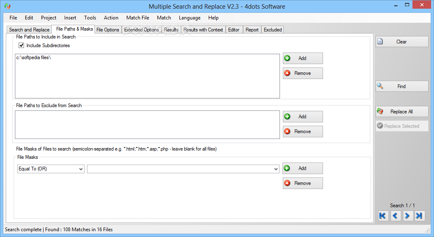Screen dimensions: 434x237
Task: Open the Match File menu
Action: (x=137, y=18)
